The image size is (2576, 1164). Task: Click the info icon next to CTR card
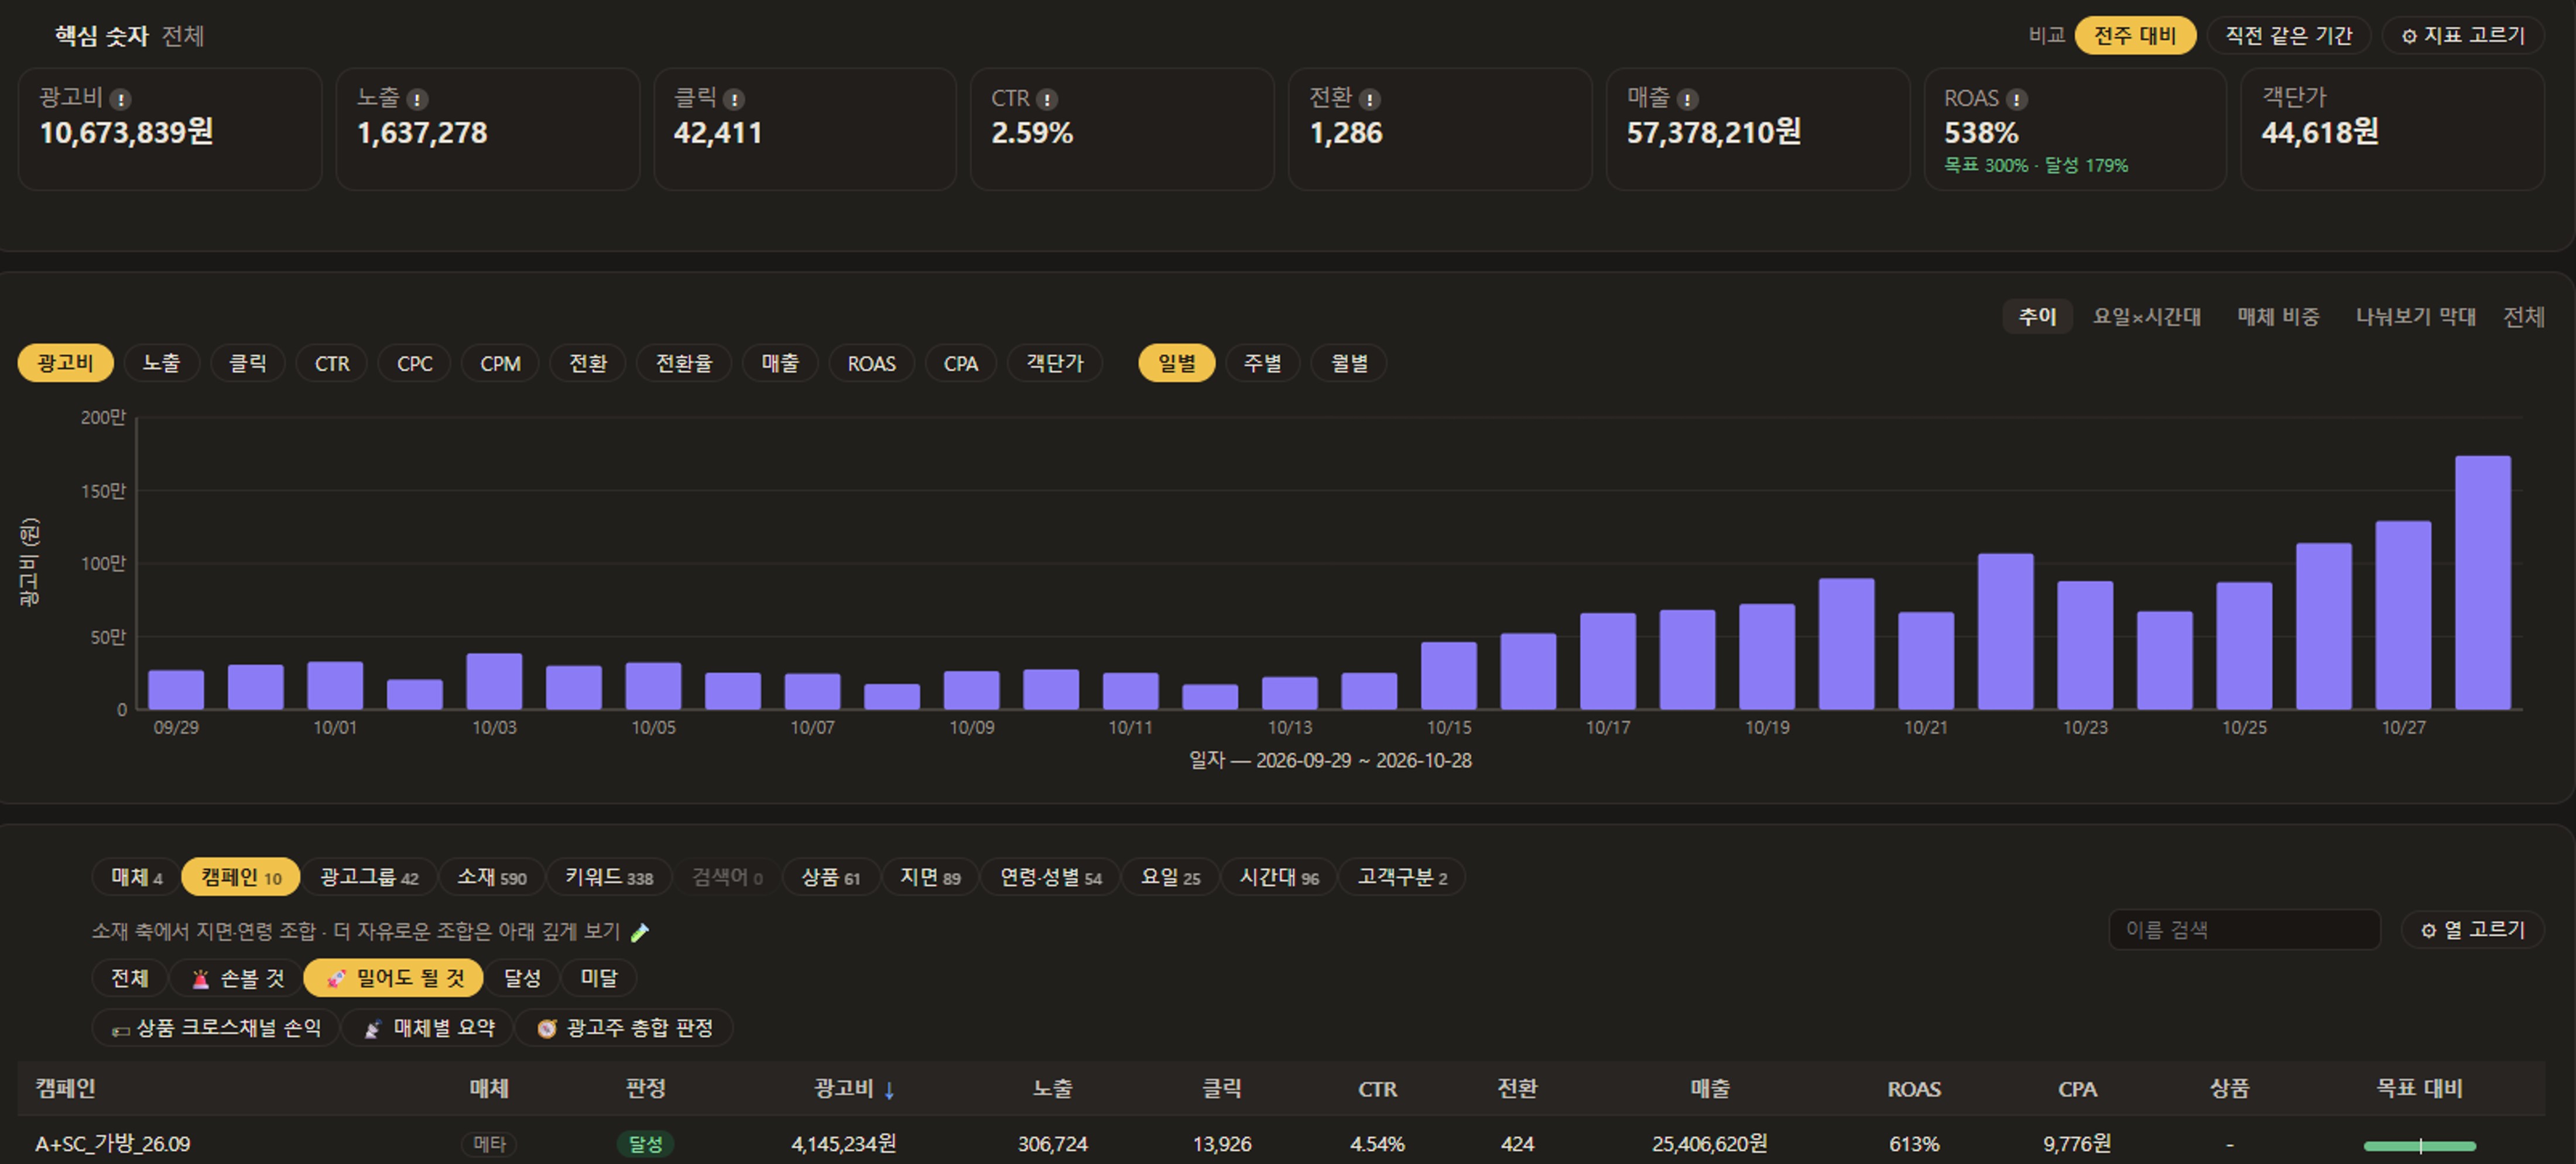(x=1047, y=99)
